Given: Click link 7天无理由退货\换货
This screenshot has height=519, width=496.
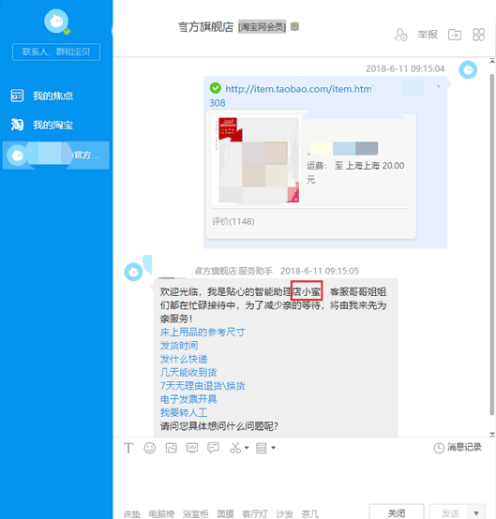Looking at the screenshot, I should coord(203,386).
